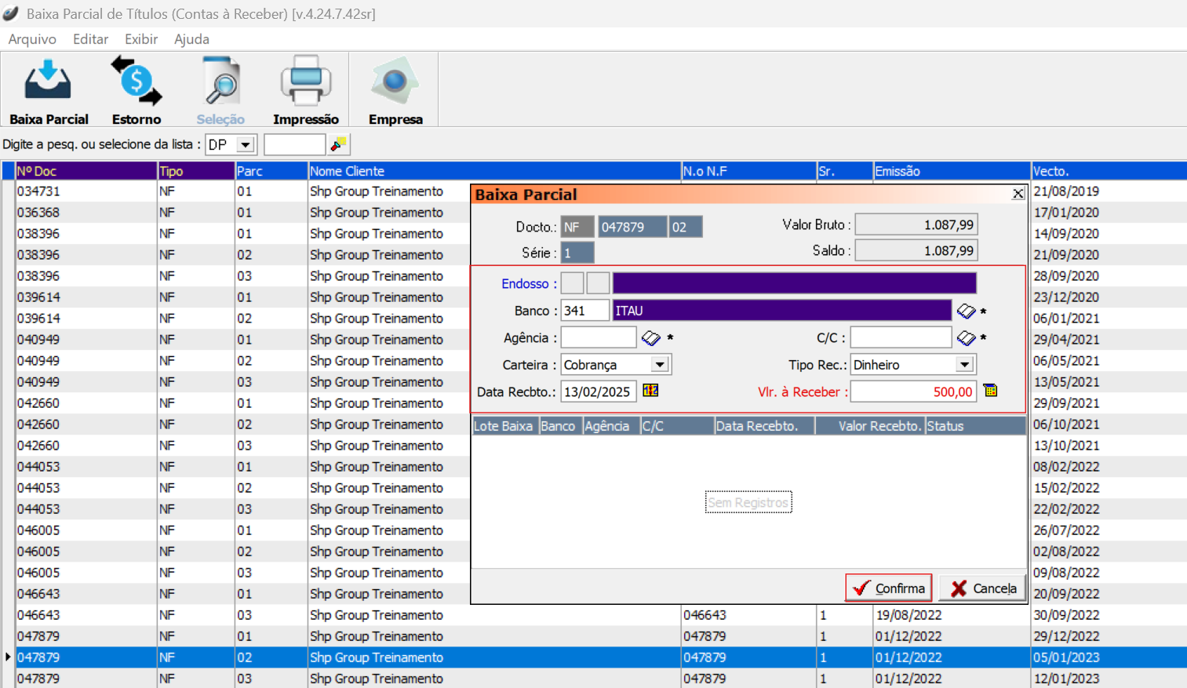Viewport: 1187px width, 688px height.
Task: Expand the Tipo Rec. dropdown
Action: [964, 365]
